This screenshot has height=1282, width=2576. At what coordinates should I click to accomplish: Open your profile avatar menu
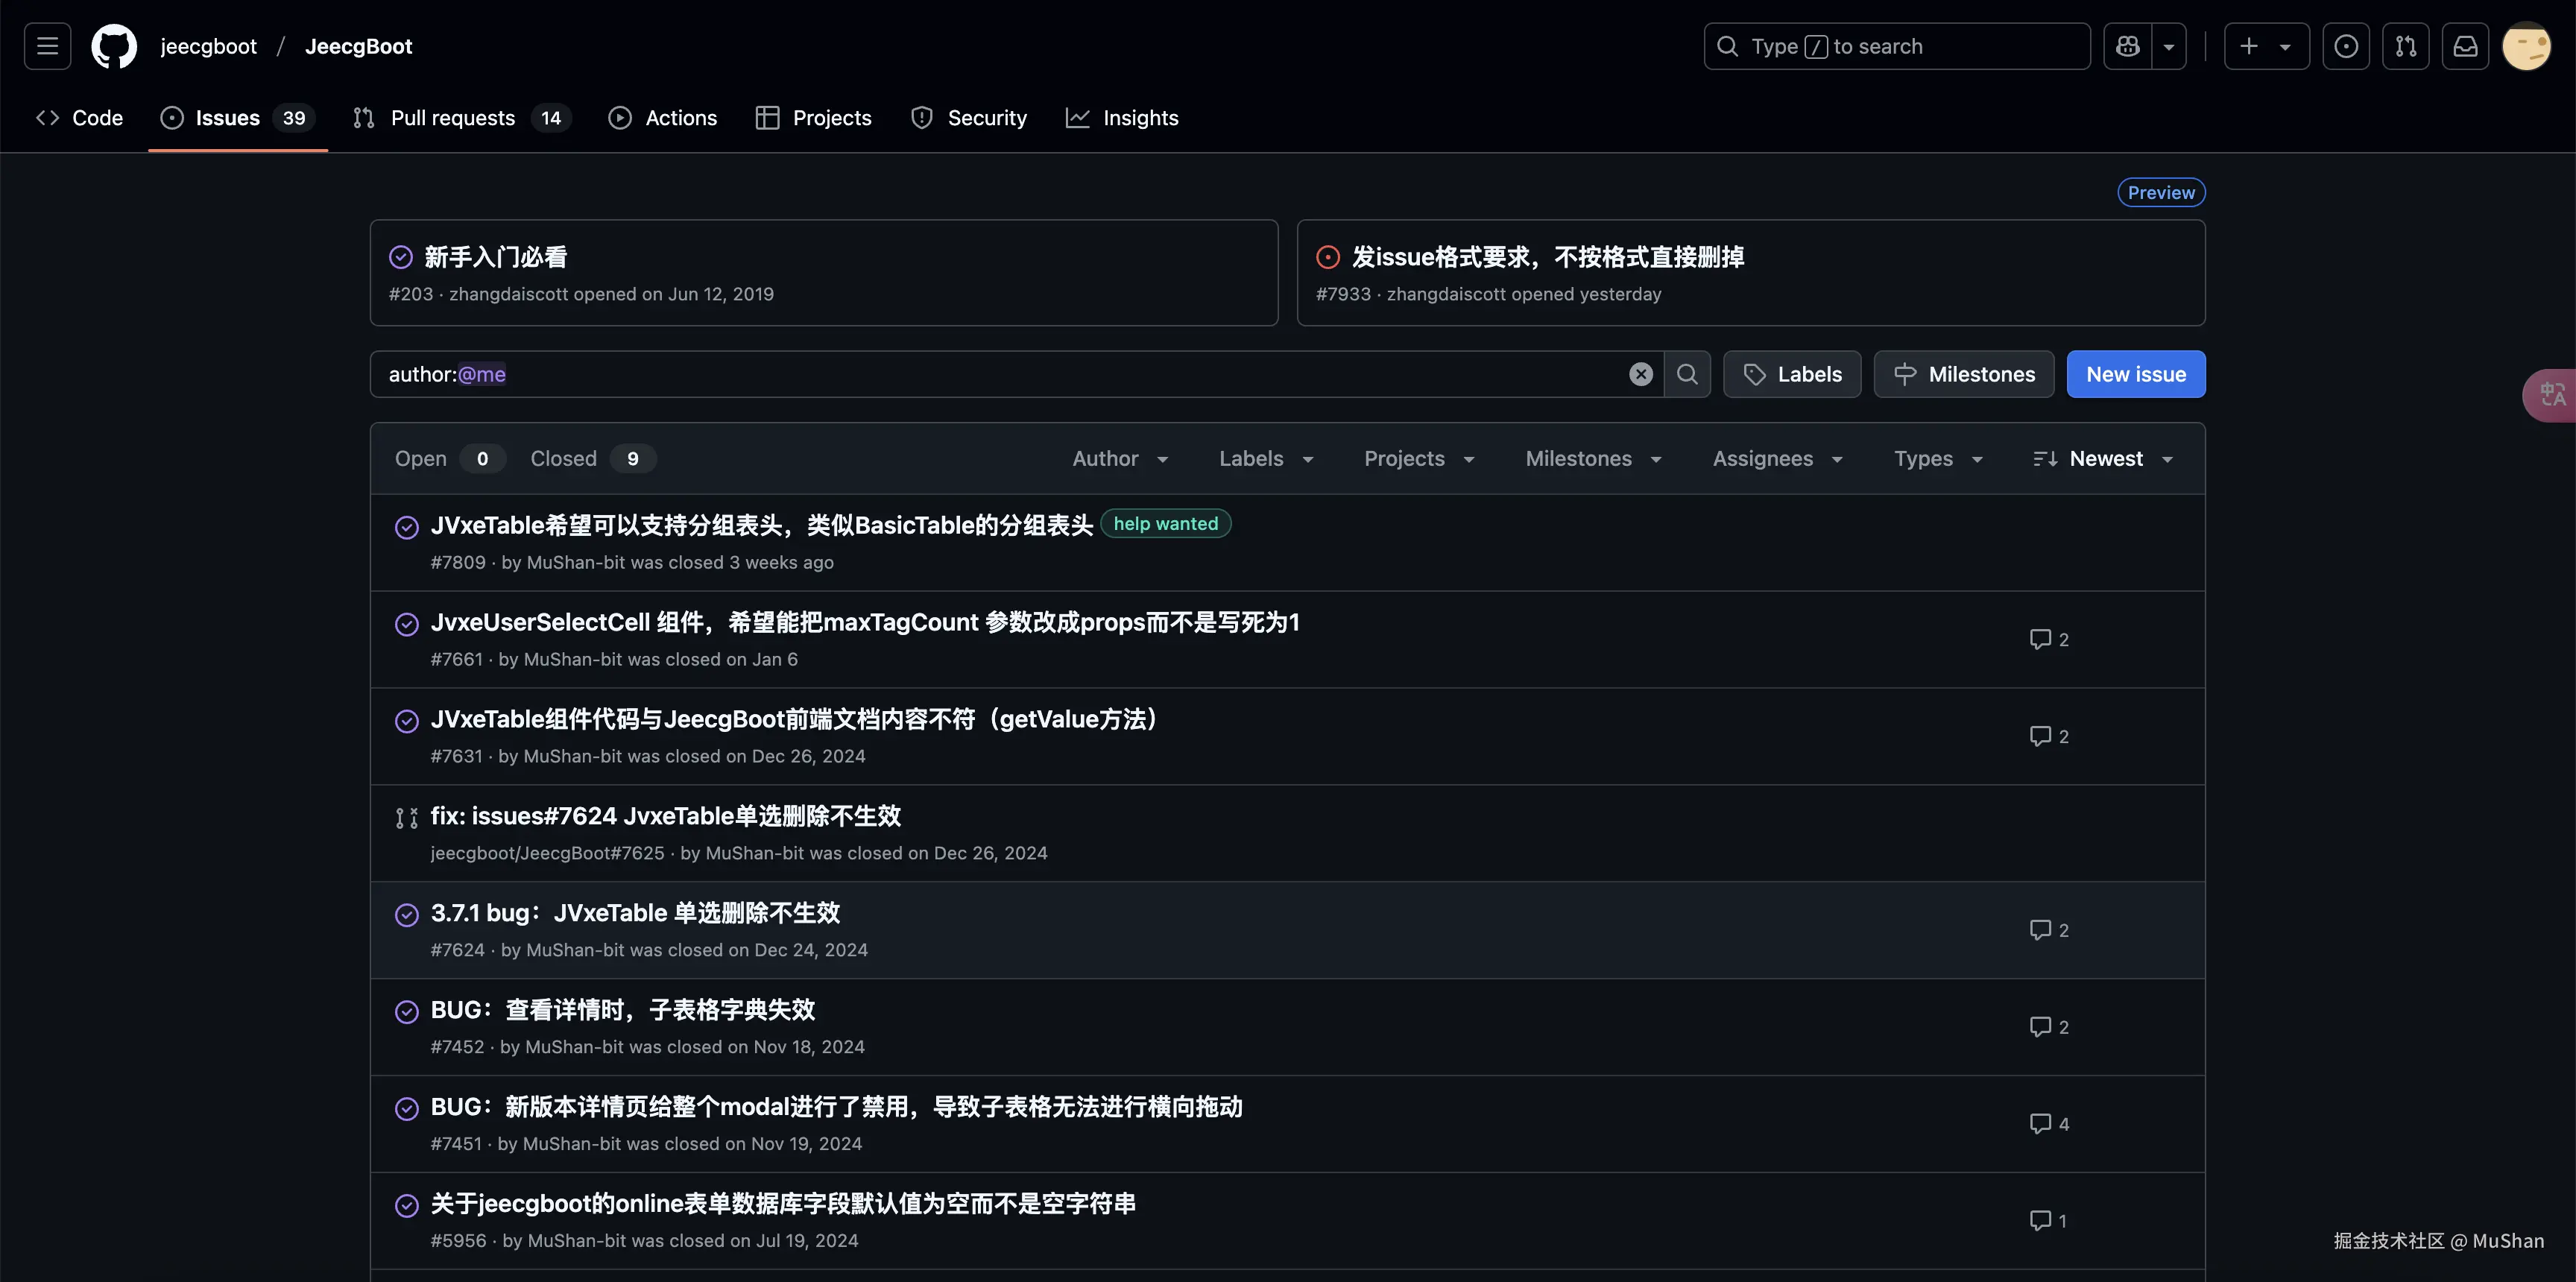(x=2527, y=46)
